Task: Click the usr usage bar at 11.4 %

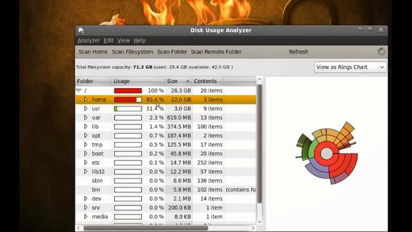Action: (x=128, y=109)
